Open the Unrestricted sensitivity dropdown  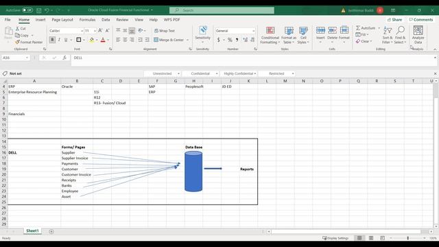coord(163,73)
